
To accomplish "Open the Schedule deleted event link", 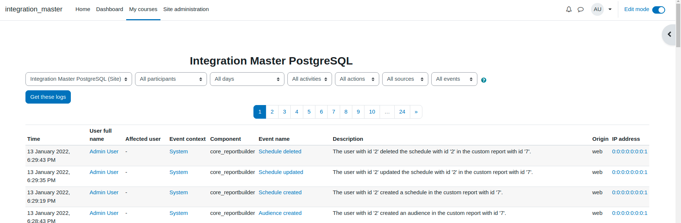I will (x=280, y=151).
